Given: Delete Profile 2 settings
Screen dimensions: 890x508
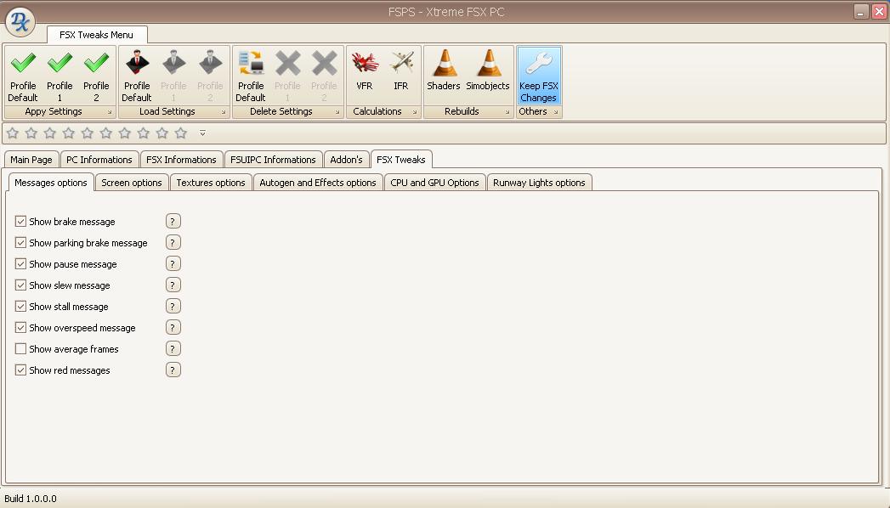Looking at the screenshot, I should (x=324, y=76).
